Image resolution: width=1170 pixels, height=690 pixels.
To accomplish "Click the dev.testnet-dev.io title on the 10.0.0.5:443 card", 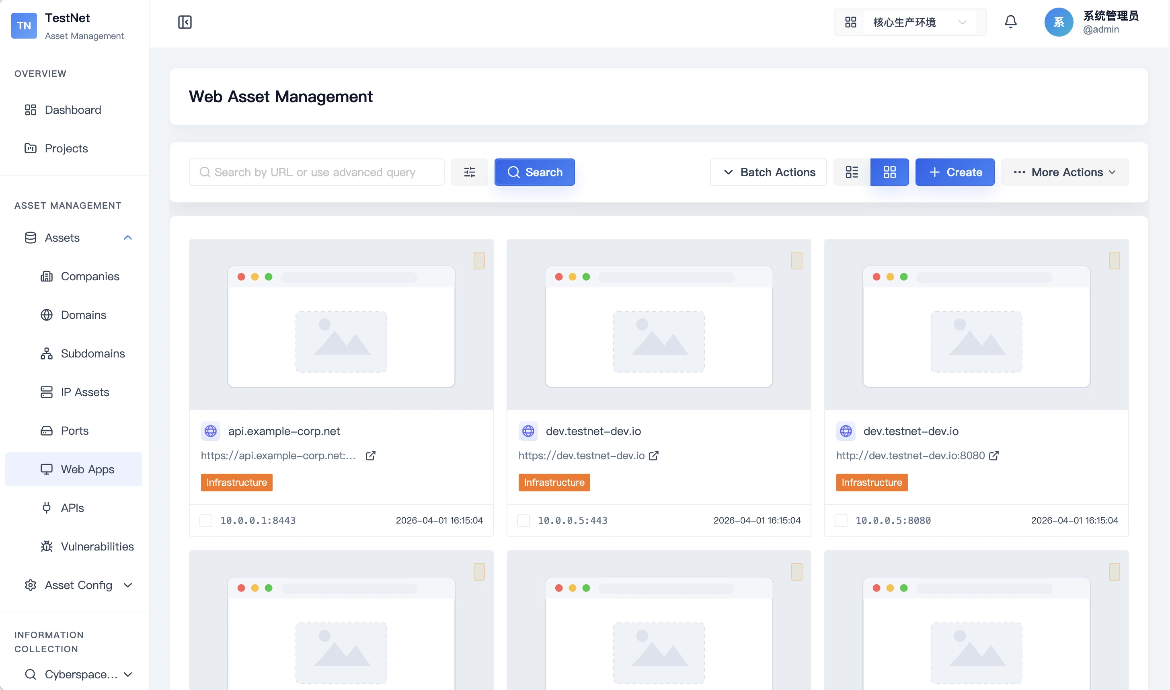I will tap(593, 431).
